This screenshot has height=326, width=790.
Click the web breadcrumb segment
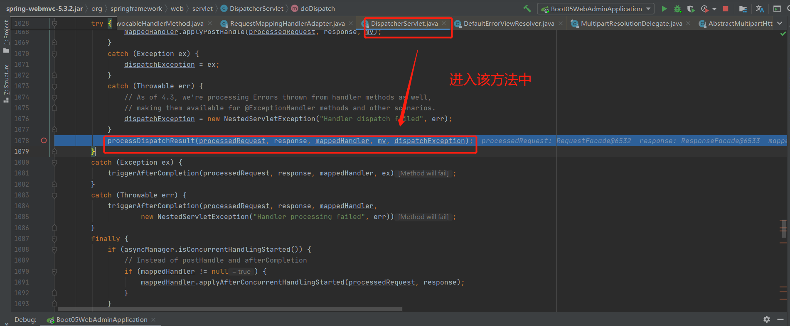pyautogui.click(x=177, y=9)
